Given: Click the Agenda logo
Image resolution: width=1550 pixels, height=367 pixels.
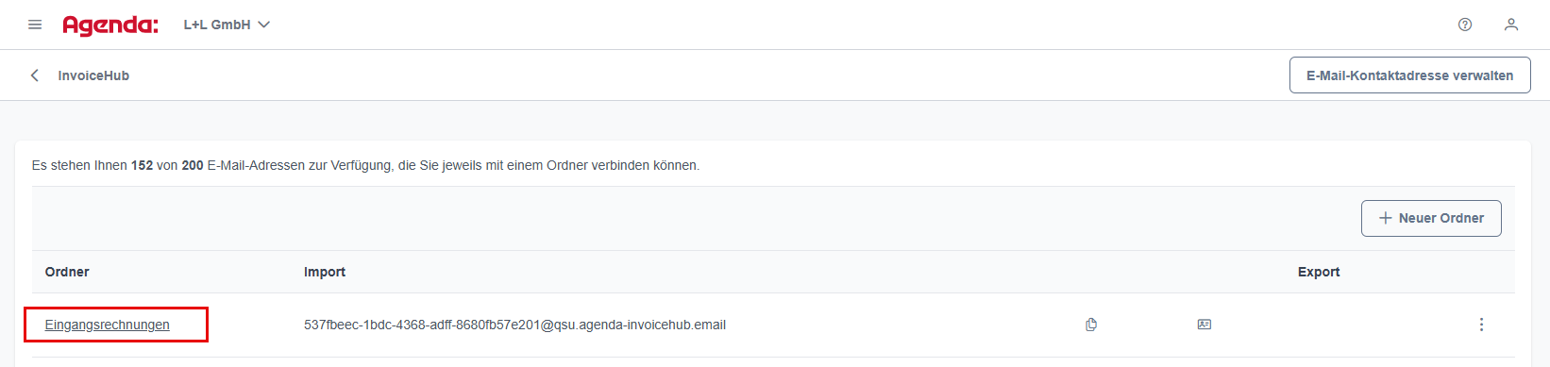Looking at the screenshot, I should coord(110,25).
